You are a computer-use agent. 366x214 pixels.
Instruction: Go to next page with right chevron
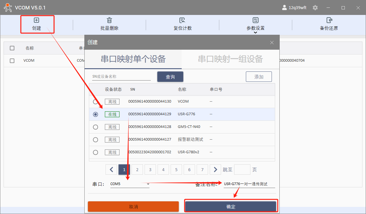(x=215, y=170)
